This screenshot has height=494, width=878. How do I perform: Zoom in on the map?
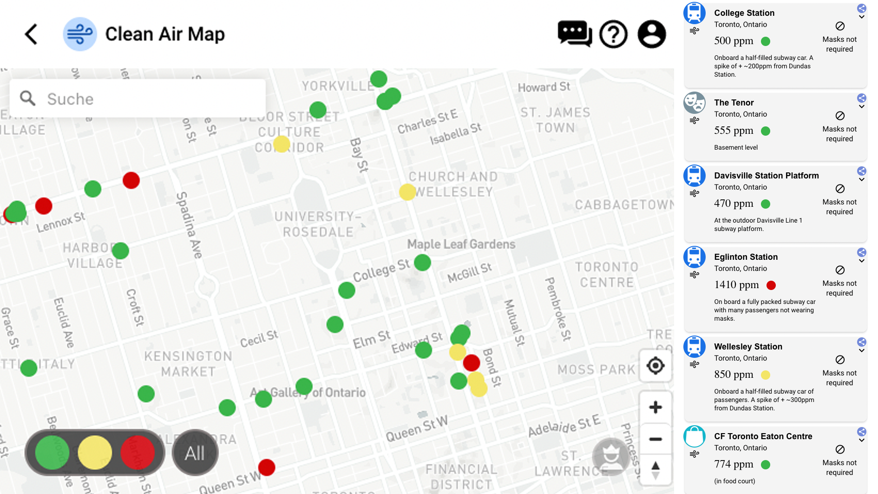[655, 408]
